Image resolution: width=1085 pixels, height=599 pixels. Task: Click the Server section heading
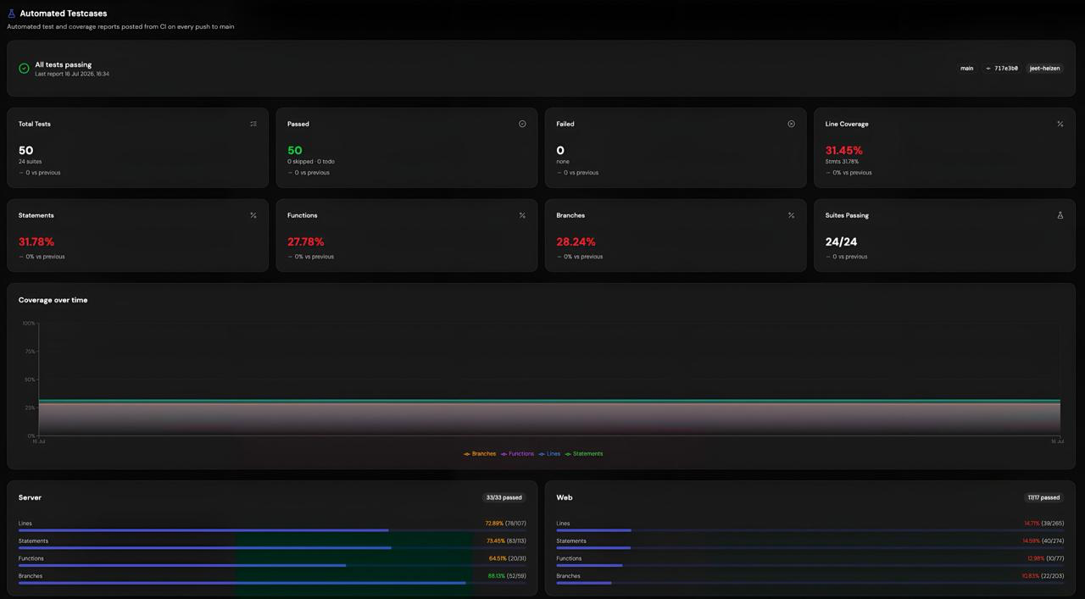tap(30, 497)
